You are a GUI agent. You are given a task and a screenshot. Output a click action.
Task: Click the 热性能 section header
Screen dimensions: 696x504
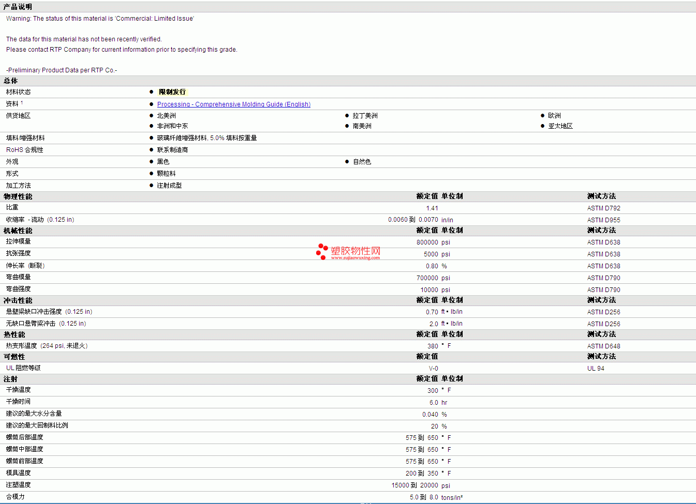(14, 334)
